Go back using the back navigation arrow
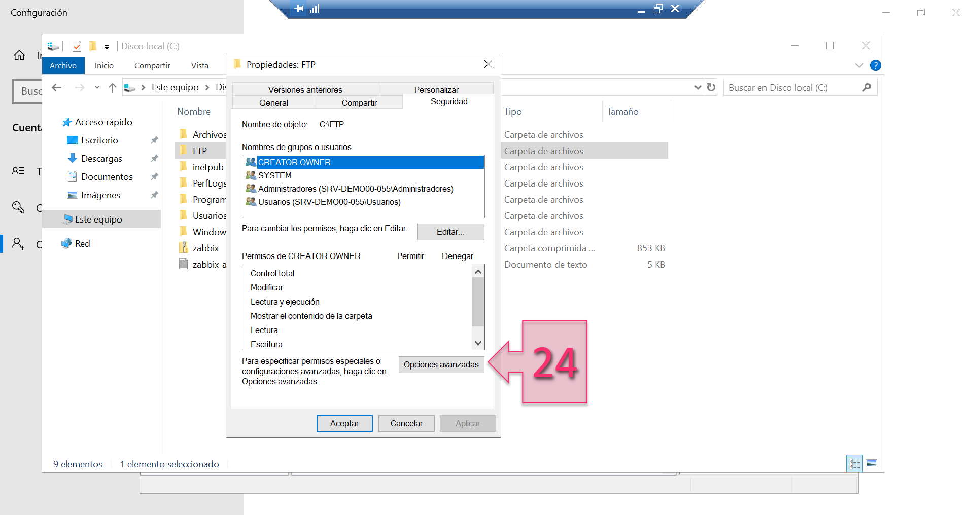 56,87
